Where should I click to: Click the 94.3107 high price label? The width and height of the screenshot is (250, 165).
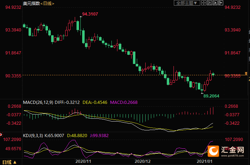[90, 14]
